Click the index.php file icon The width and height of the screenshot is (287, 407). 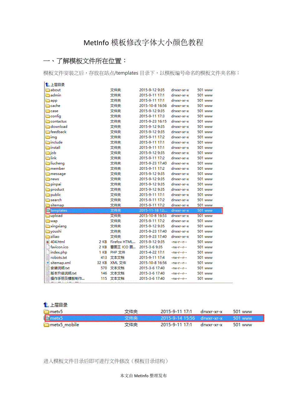[48, 252]
